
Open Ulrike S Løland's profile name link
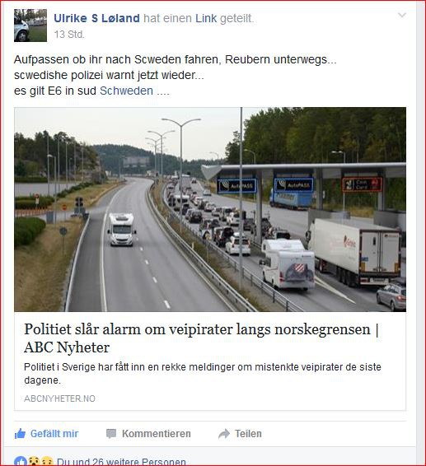tap(96, 18)
